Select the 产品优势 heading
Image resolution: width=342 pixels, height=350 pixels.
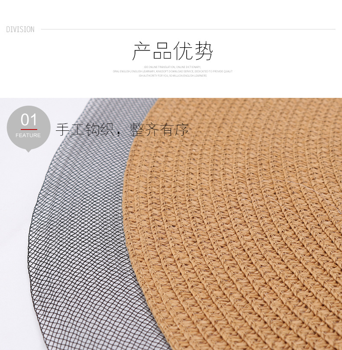click(172, 51)
